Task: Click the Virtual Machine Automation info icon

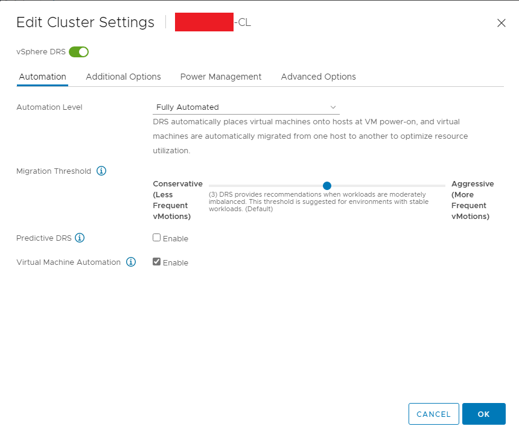Action: click(x=131, y=262)
